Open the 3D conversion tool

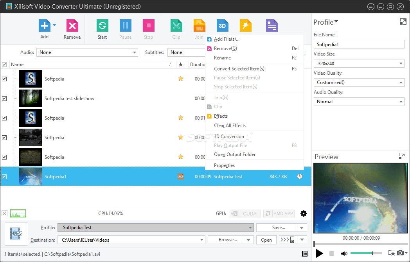[222, 25]
